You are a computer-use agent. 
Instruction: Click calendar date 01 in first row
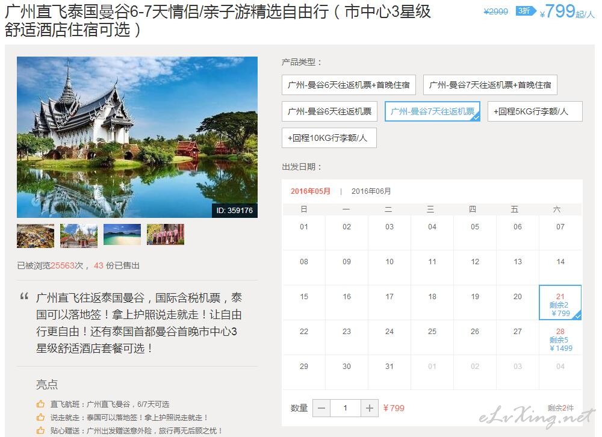click(x=303, y=226)
